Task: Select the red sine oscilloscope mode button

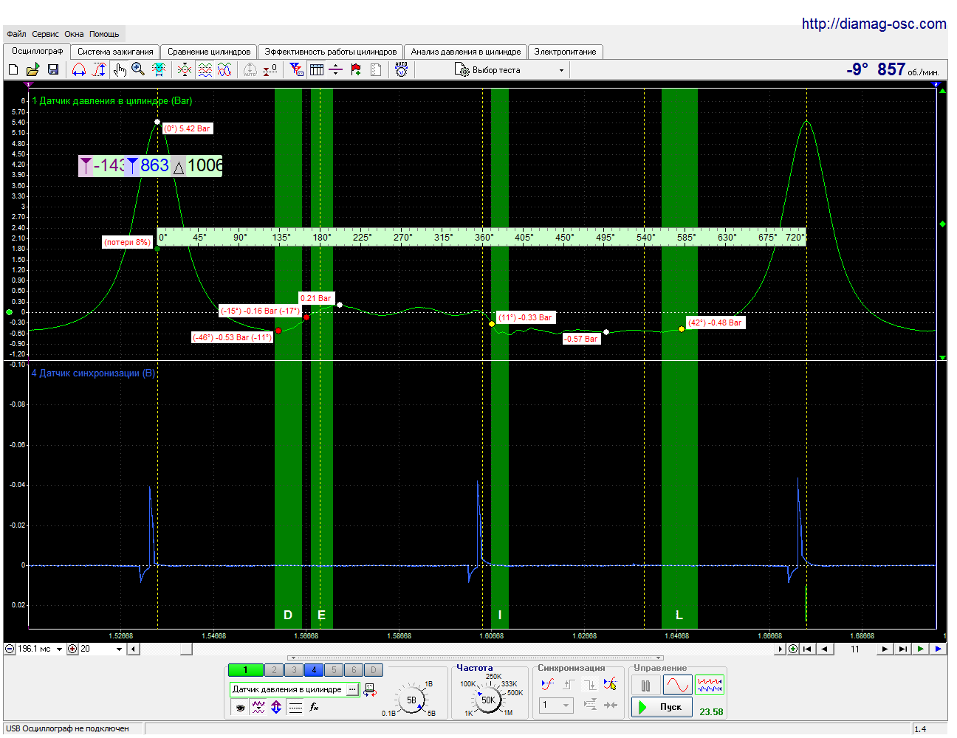Action: coord(677,686)
